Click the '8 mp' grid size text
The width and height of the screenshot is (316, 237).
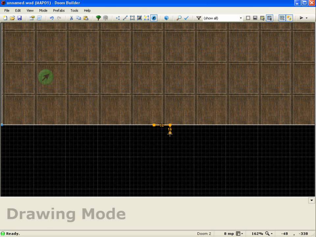tap(229, 234)
